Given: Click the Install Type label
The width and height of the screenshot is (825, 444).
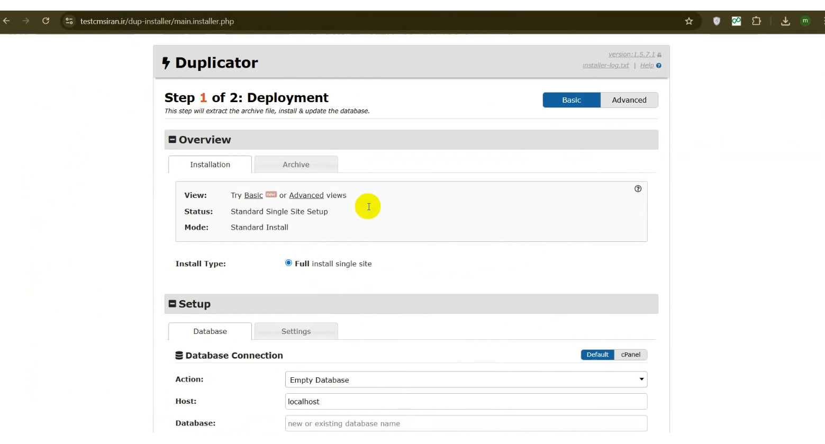Looking at the screenshot, I should pyautogui.click(x=201, y=264).
